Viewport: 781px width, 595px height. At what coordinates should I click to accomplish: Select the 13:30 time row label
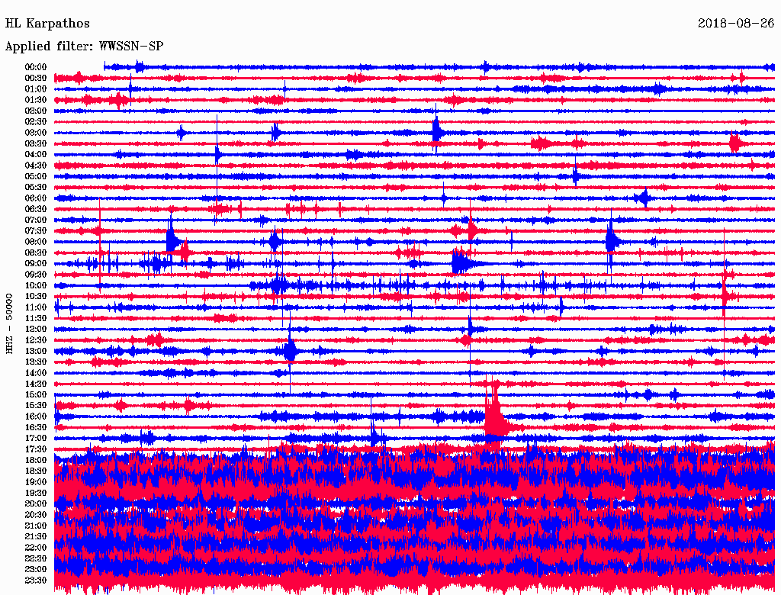point(36,362)
